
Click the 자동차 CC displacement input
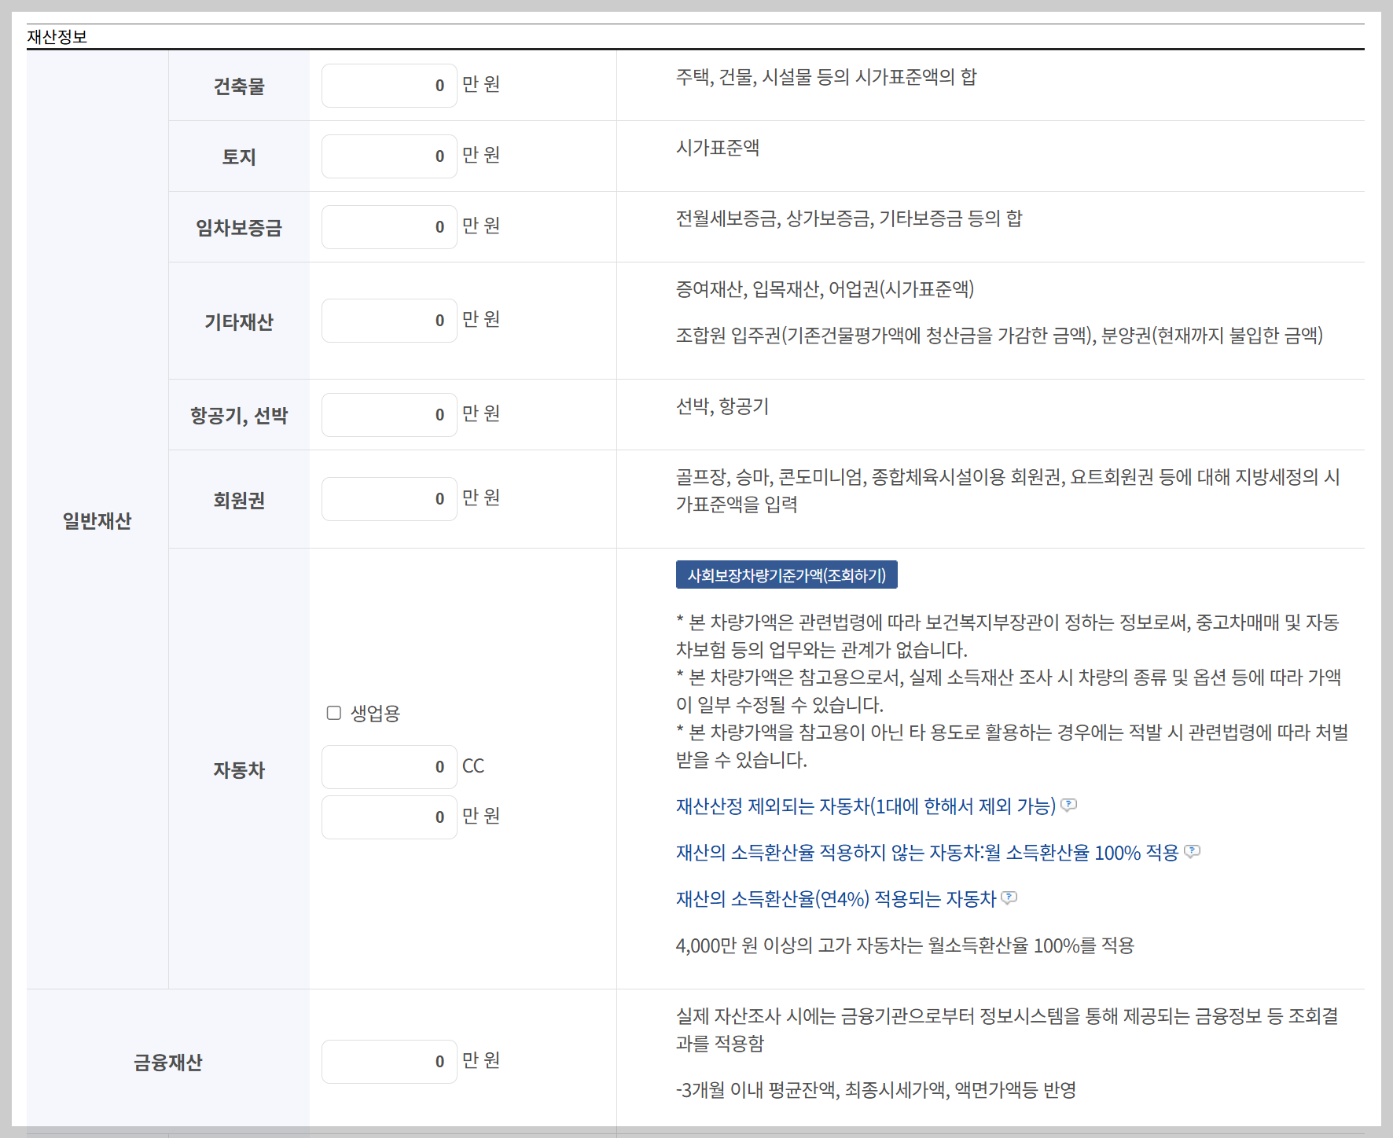pyautogui.click(x=389, y=767)
